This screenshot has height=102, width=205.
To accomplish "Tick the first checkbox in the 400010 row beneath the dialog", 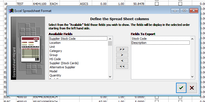I will pos(157,97).
